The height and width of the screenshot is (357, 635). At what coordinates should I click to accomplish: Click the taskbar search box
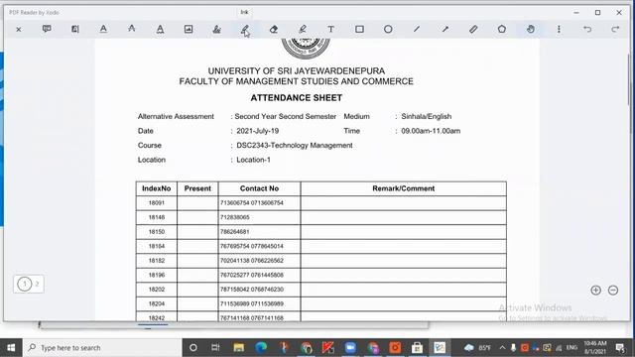(x=102, y=348)
